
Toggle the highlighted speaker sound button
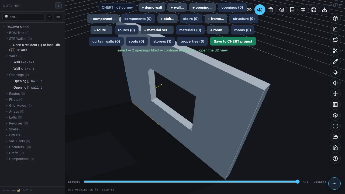click(x=260, y=10)
